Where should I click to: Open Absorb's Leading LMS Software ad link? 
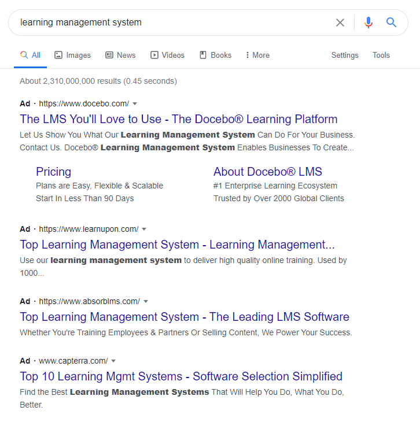(x=184, y=317)
